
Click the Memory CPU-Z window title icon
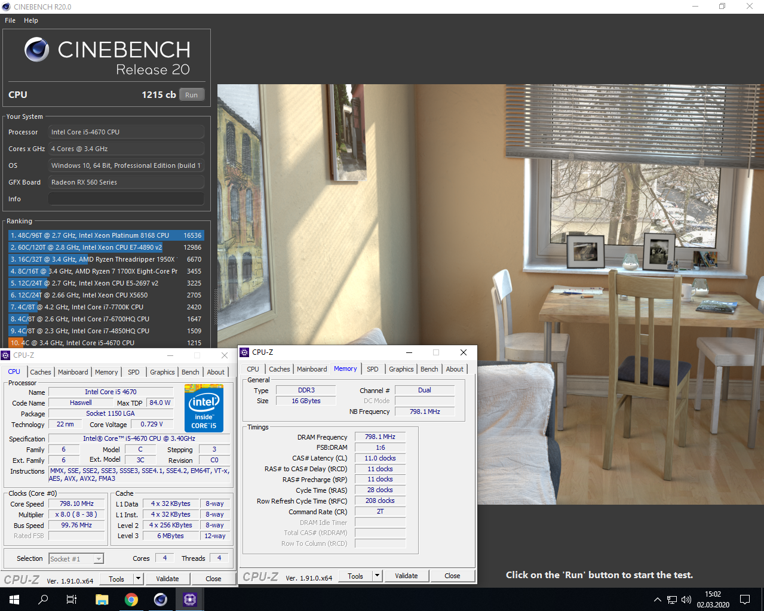(244, 352)
